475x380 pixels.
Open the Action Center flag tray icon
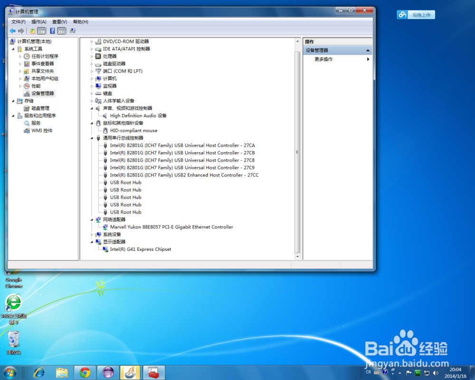(408, 373)
